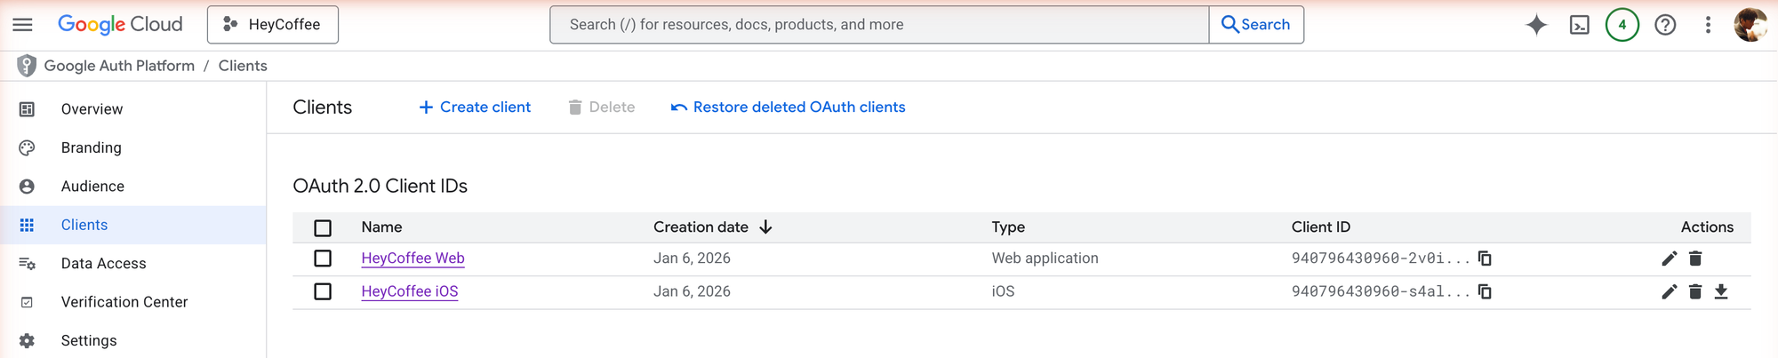The height and width of the screenshot is (358, 1778).
Task: Download the HeyCoffee iOS client config
Action: click(x=1721, y=291)
